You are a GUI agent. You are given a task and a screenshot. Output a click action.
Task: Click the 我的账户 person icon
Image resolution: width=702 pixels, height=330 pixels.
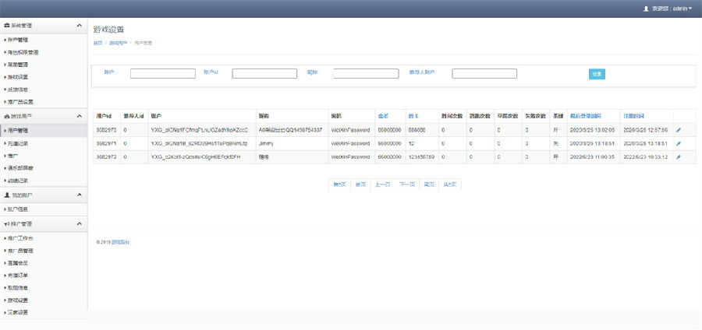pos(7,195)
